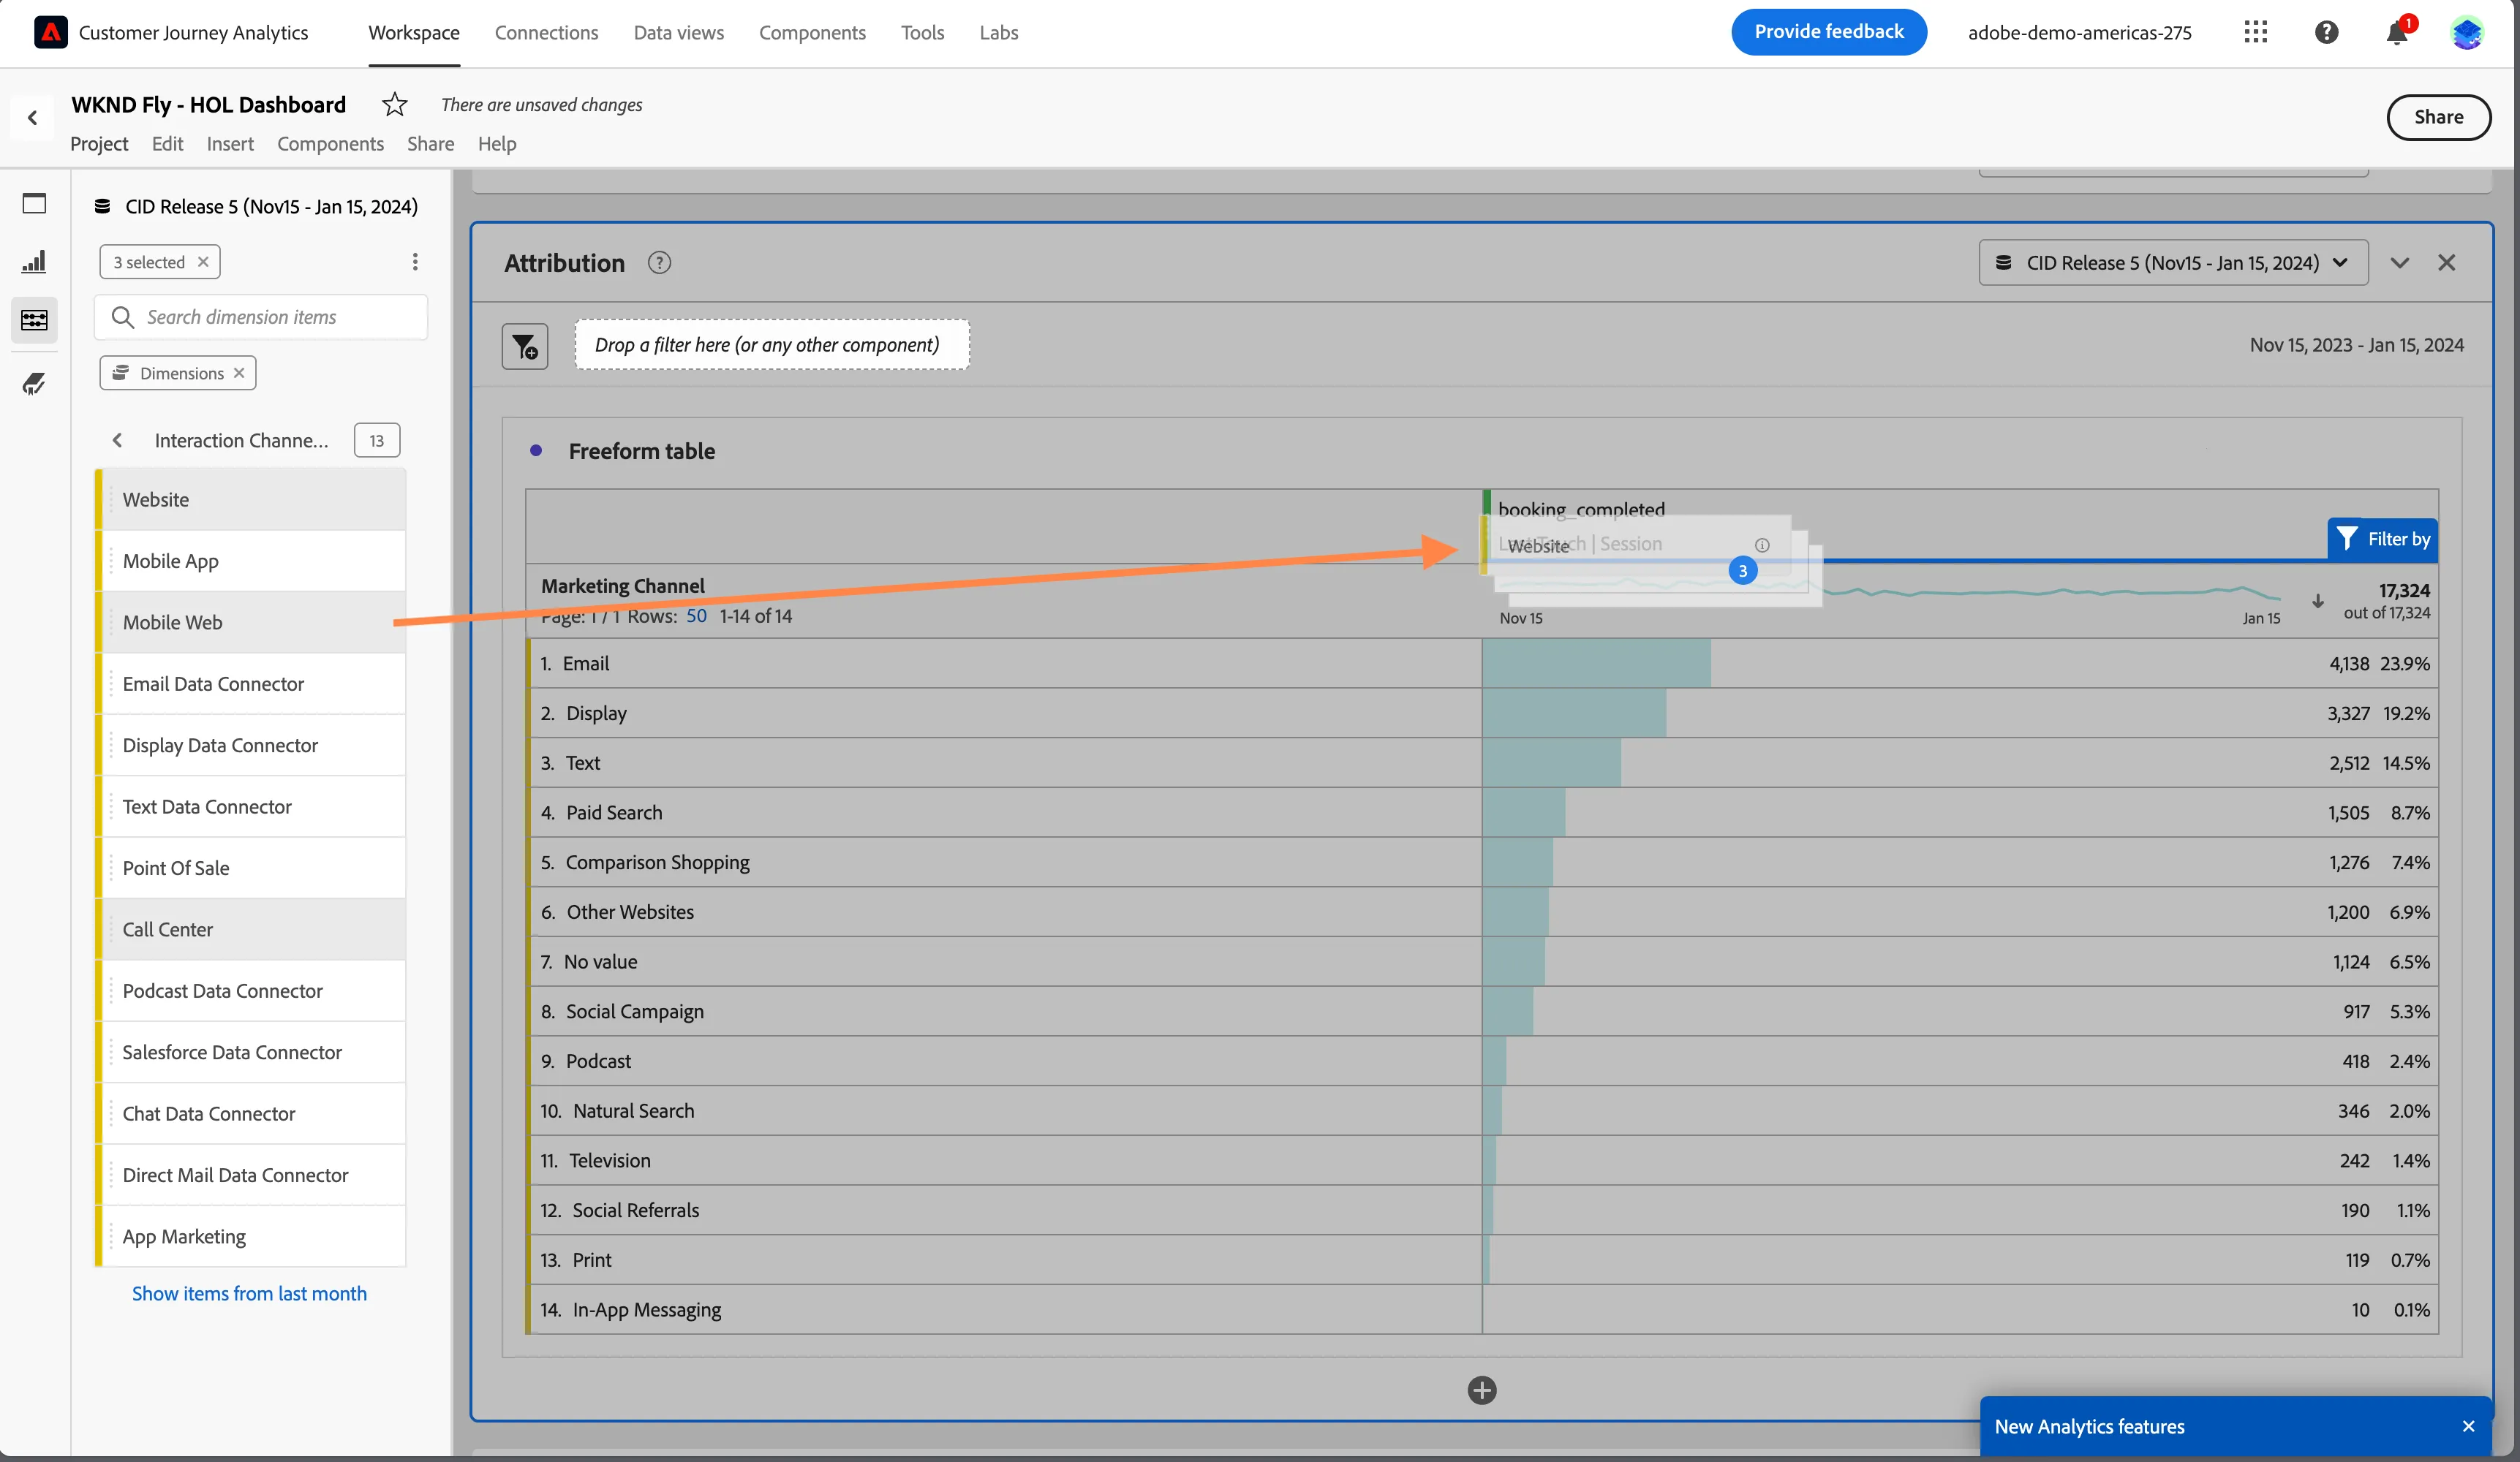Viewport: 2520px width, 1462px height.
Task: Click Show items from last month link
Action: 249,1293
